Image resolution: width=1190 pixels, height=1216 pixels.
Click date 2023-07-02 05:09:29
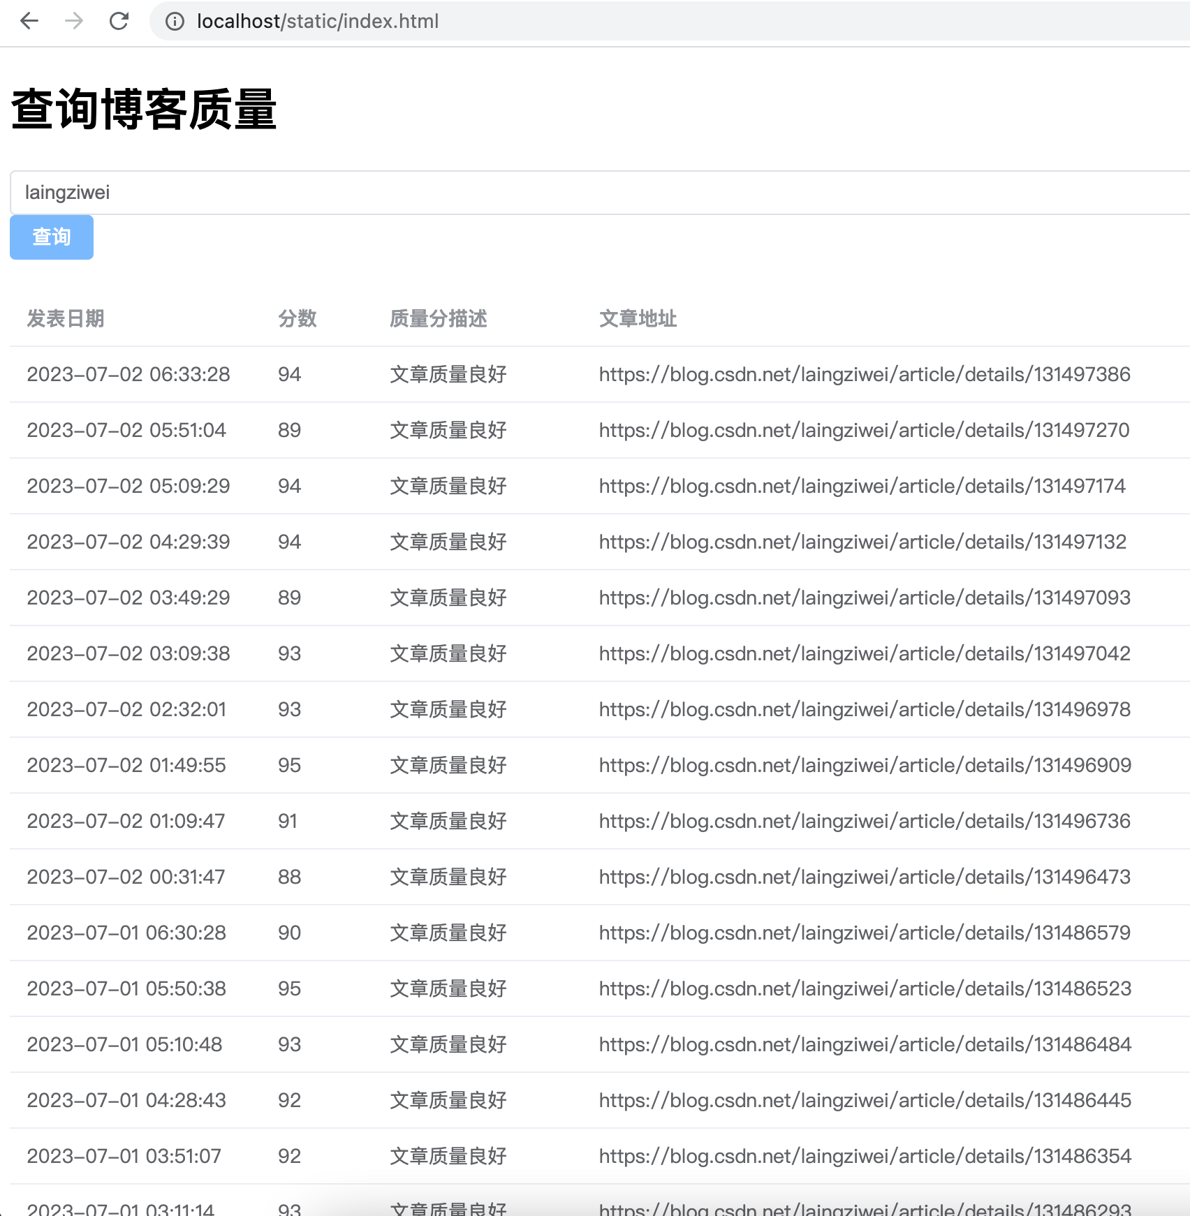click(128, 487)
